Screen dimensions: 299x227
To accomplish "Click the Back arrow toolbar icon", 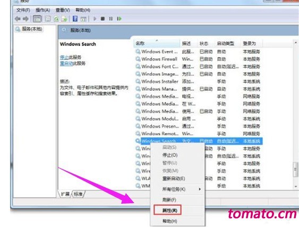I will [18, 19].
